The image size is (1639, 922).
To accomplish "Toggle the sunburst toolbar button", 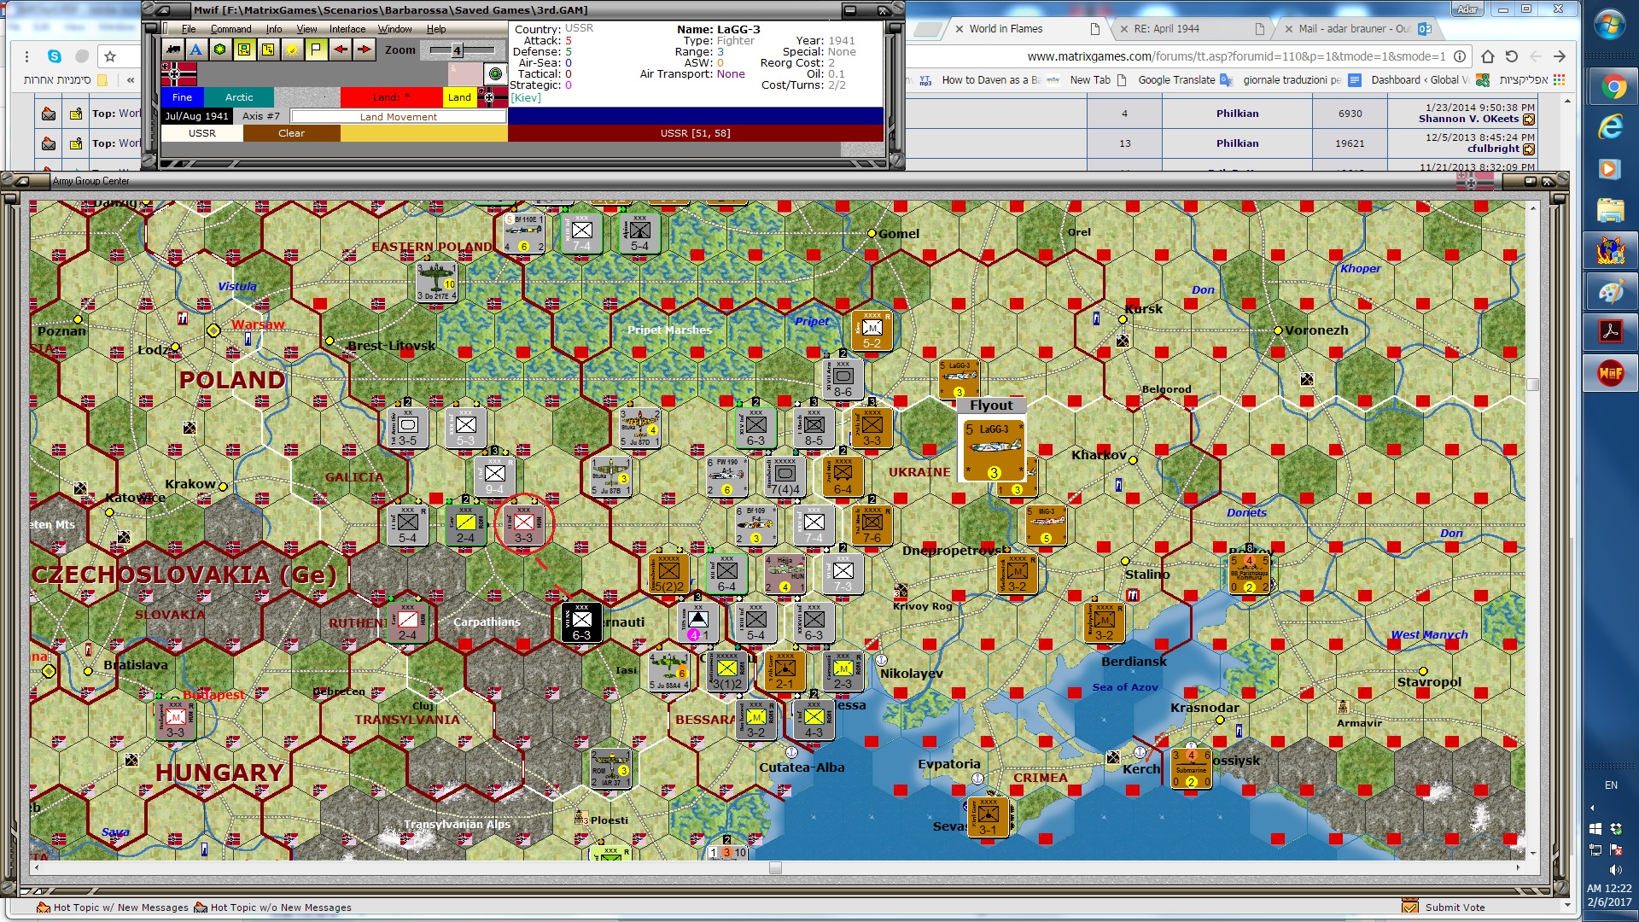I will [x=292, y=50].
